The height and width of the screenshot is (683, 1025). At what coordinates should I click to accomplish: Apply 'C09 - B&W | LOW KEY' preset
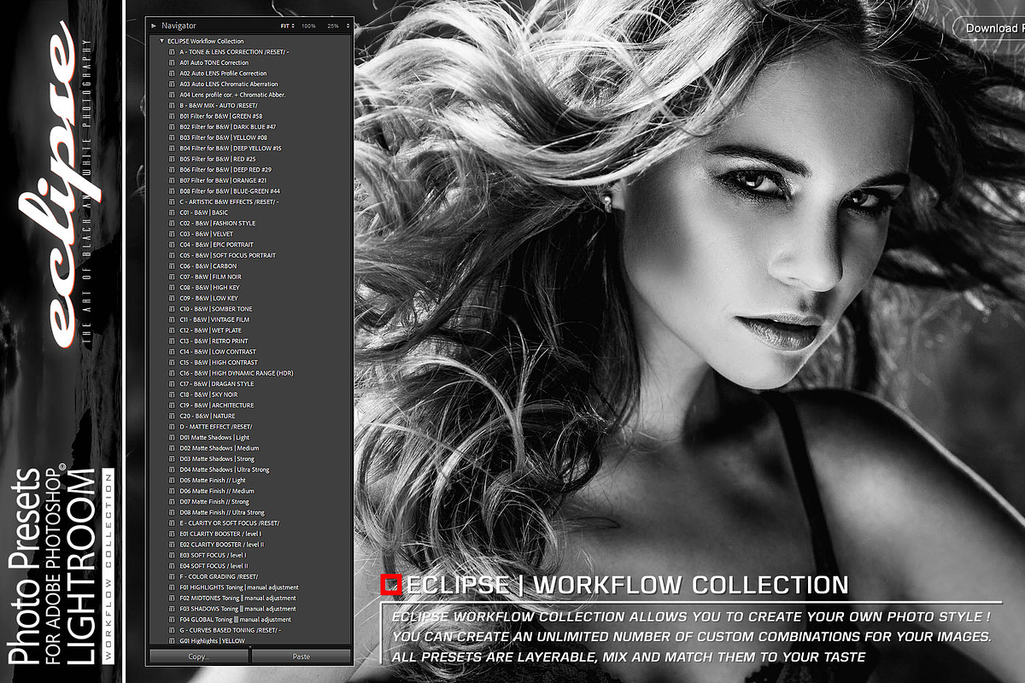pos(209,298)
